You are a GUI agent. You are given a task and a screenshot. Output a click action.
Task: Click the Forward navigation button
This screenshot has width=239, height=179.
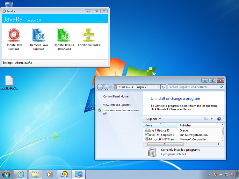(x=106, y=87)
